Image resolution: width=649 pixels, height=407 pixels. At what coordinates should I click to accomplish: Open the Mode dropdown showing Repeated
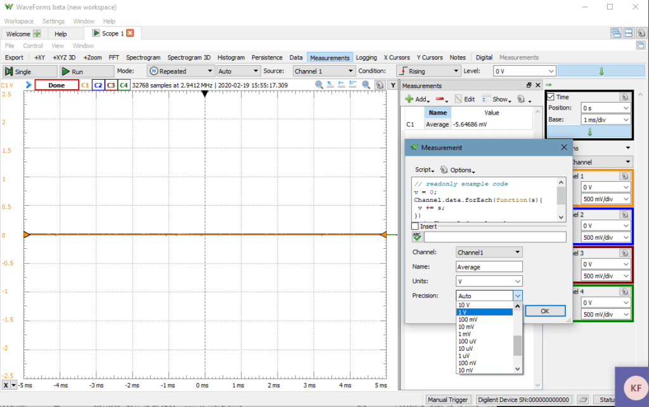pyautogui.click(x=181, y=71)
